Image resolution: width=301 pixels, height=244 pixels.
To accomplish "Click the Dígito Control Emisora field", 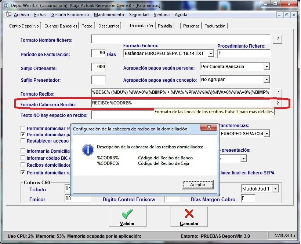I will (x=172, y=199).
